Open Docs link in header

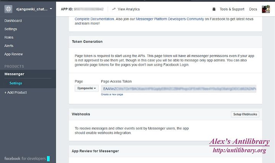click(x=253, y=9)
